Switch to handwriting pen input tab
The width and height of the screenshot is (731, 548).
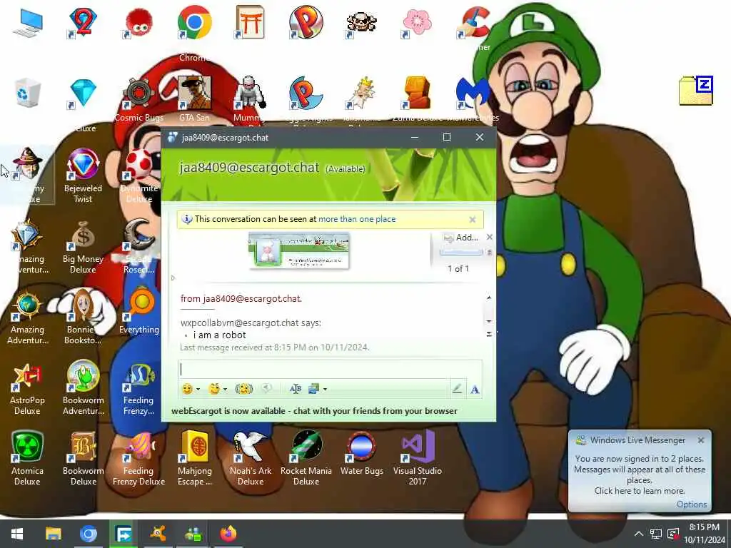(x=457, y=389)
